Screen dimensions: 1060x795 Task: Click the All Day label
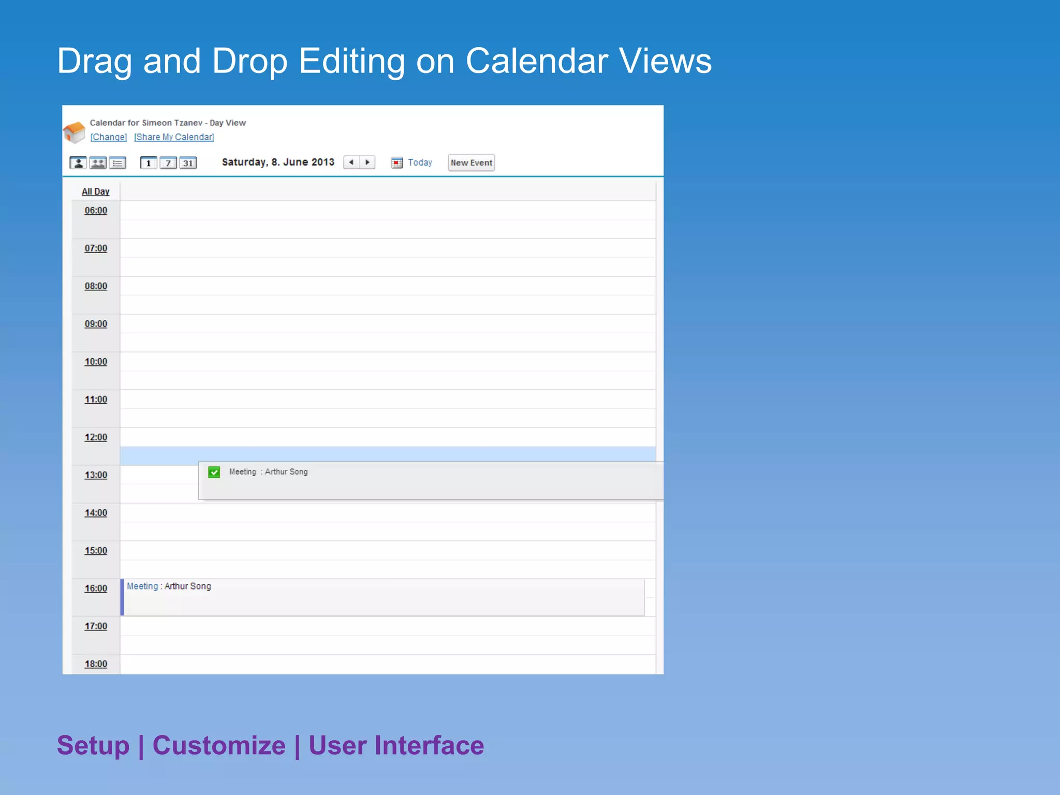coord(96,192)
